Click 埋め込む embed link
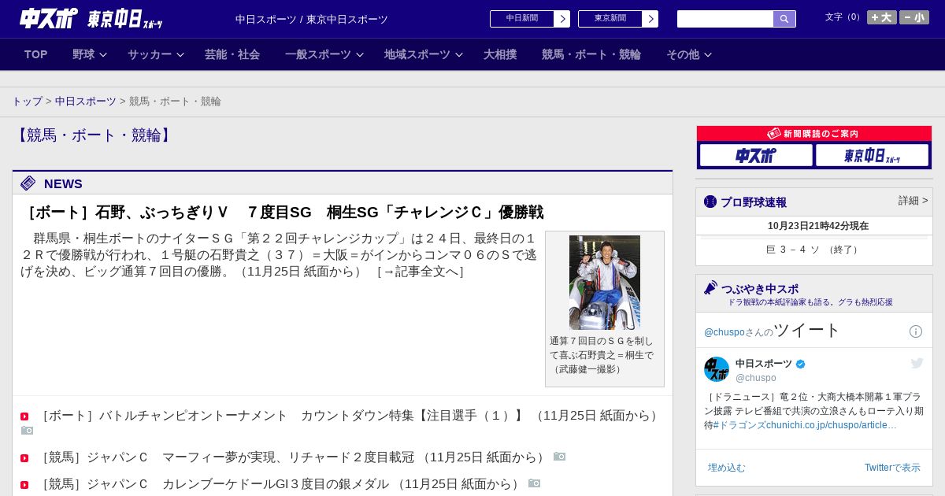This screenshot has width=945, height=496. (x=726, y=468)
